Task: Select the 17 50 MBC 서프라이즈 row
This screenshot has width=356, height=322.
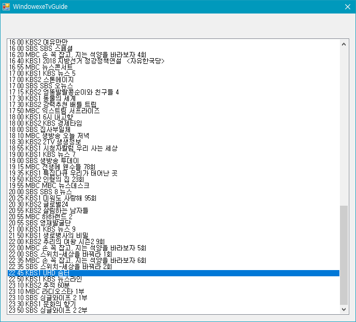Action: pos(174,111)
